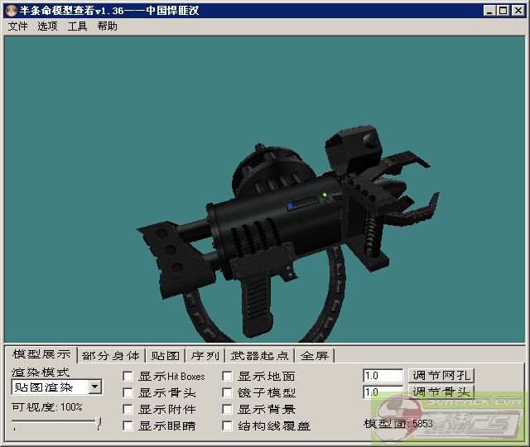Switch to the 贴图 tab
The width and height of the screenshot is (530, 447).
(165, 356)
